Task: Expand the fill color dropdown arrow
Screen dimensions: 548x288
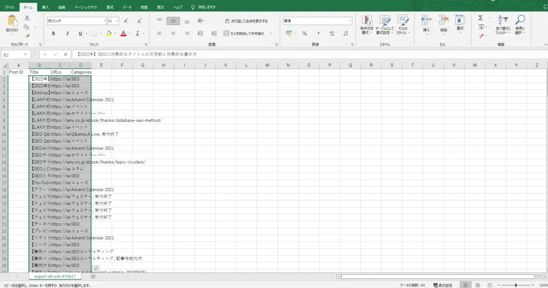Action: pyautogui.click(x=115, y=34)
